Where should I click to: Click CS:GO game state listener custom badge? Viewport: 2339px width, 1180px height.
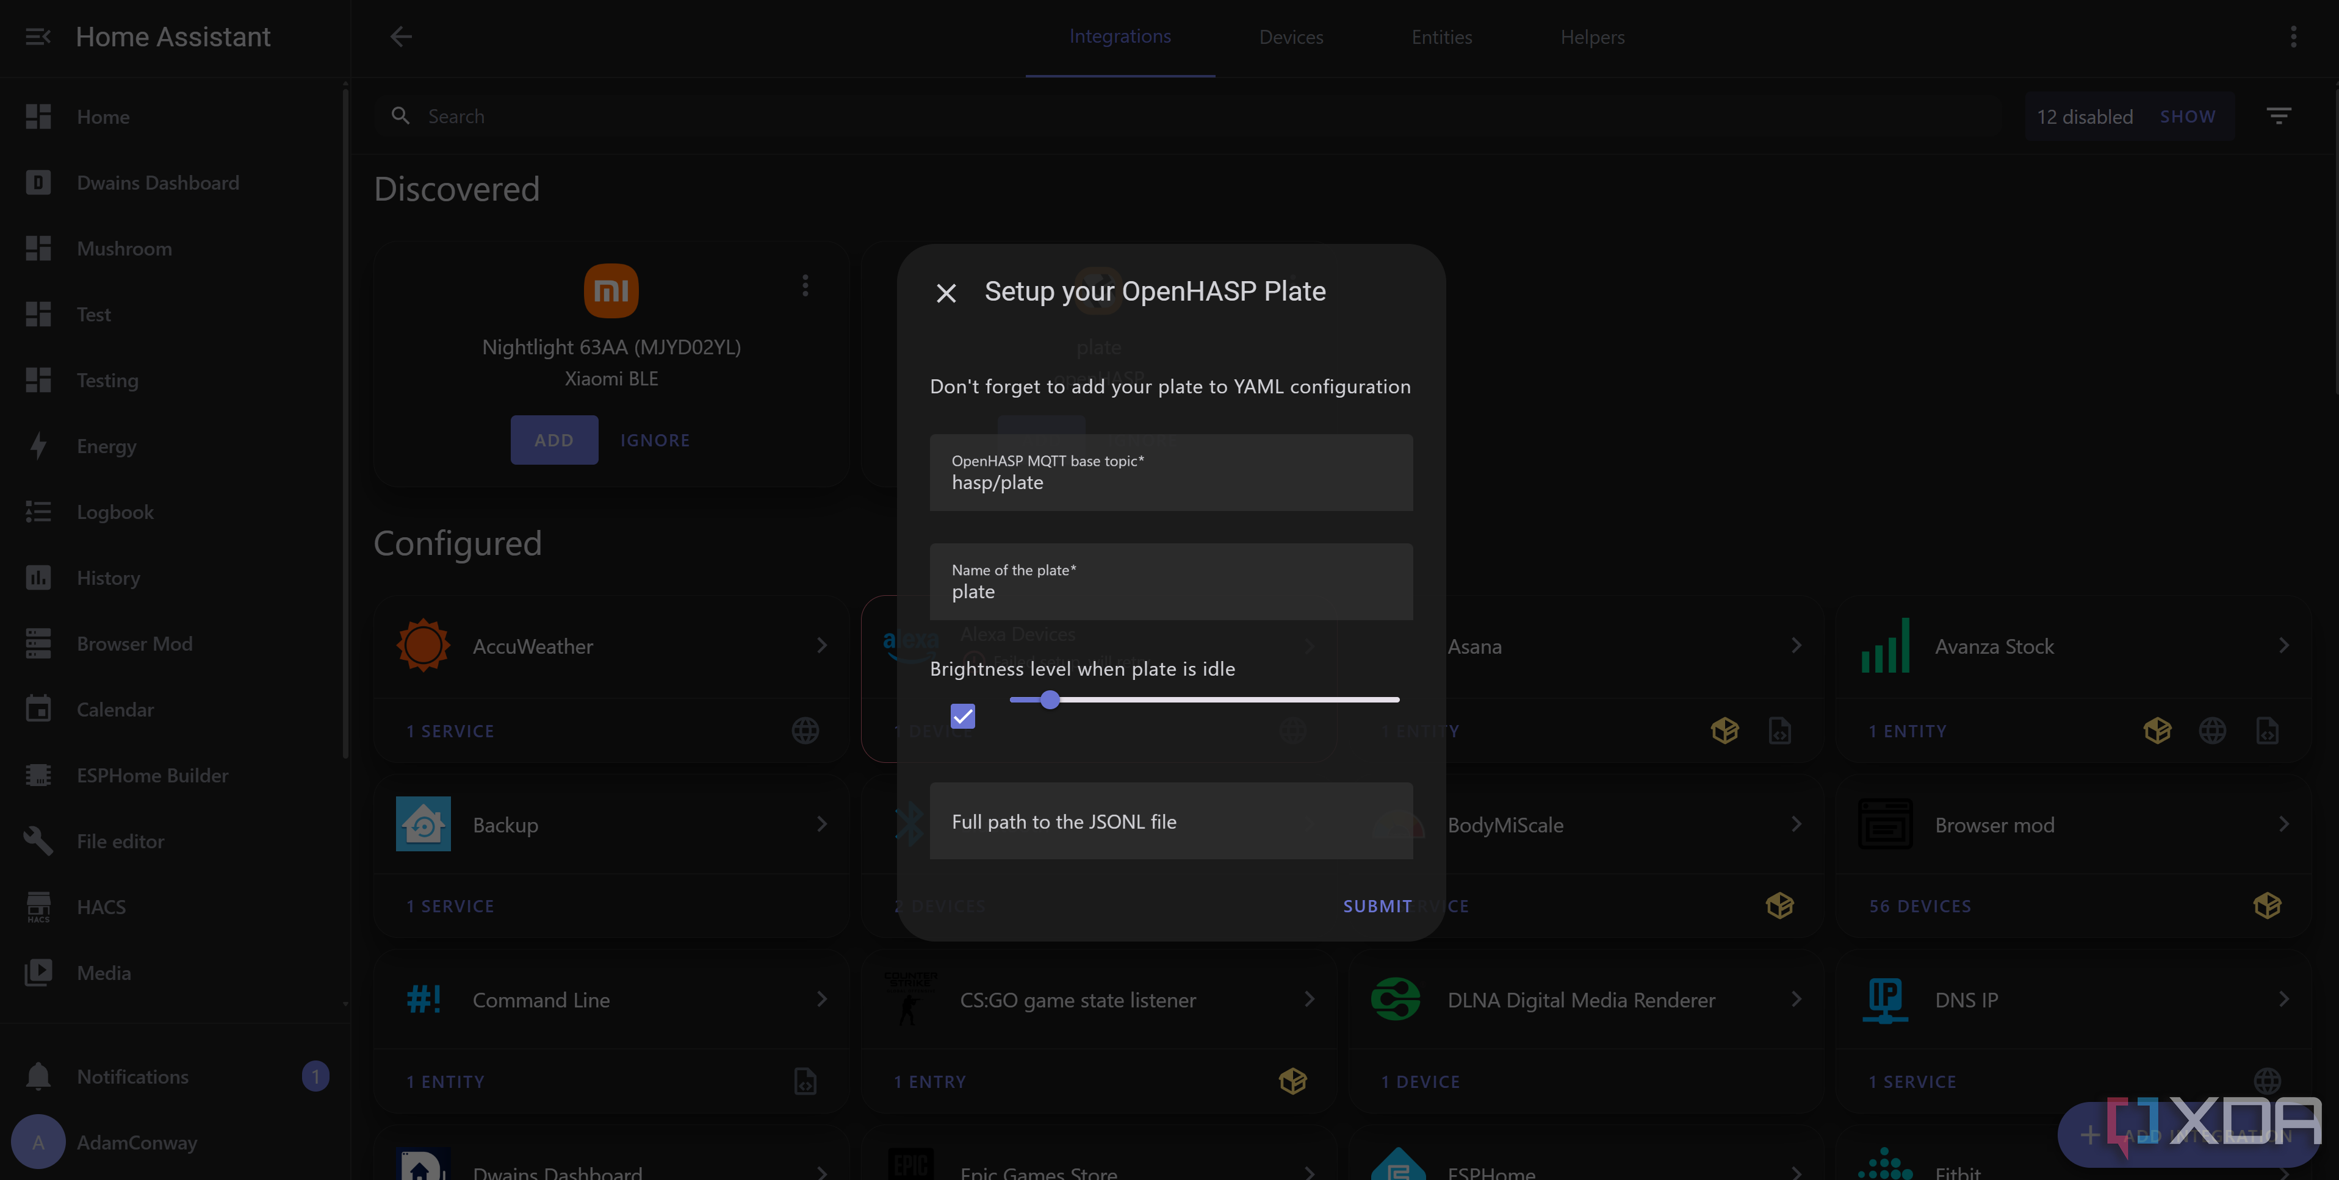pyautogui.click(x=1293, y=1081)
